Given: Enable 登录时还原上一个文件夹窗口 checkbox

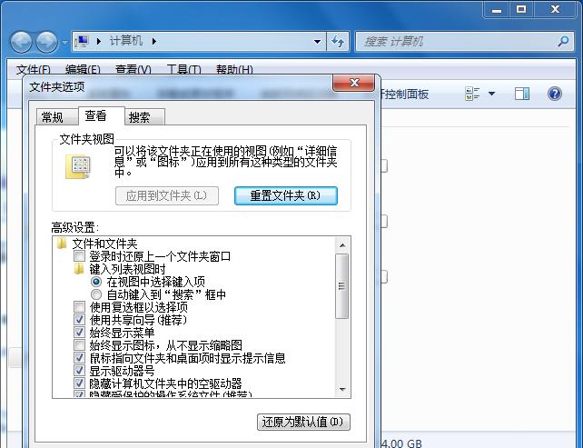Looking at the screenshot, I should coord(81,257).
